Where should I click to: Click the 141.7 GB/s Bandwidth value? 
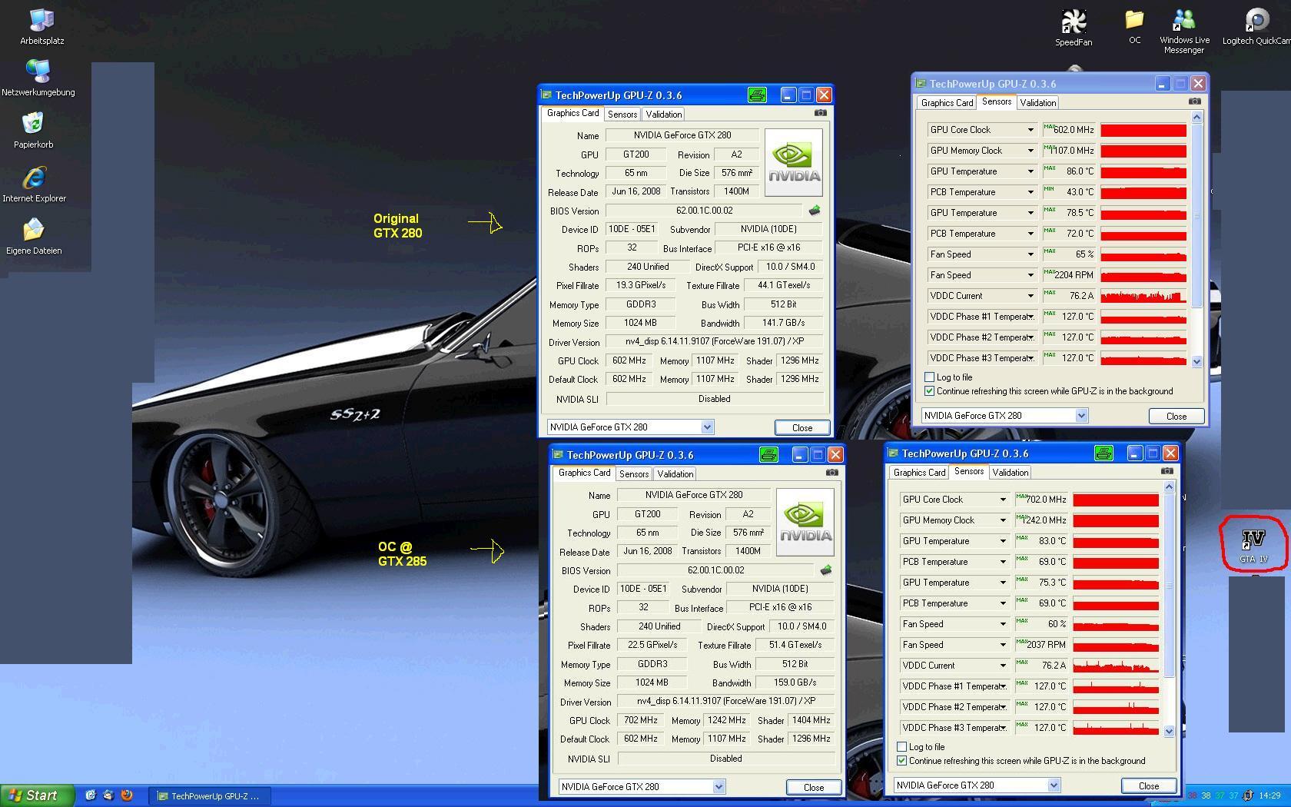(783, 323)
